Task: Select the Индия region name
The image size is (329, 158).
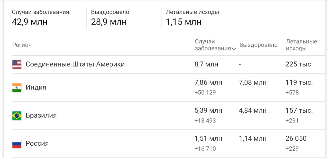Action: pos(36,88)
